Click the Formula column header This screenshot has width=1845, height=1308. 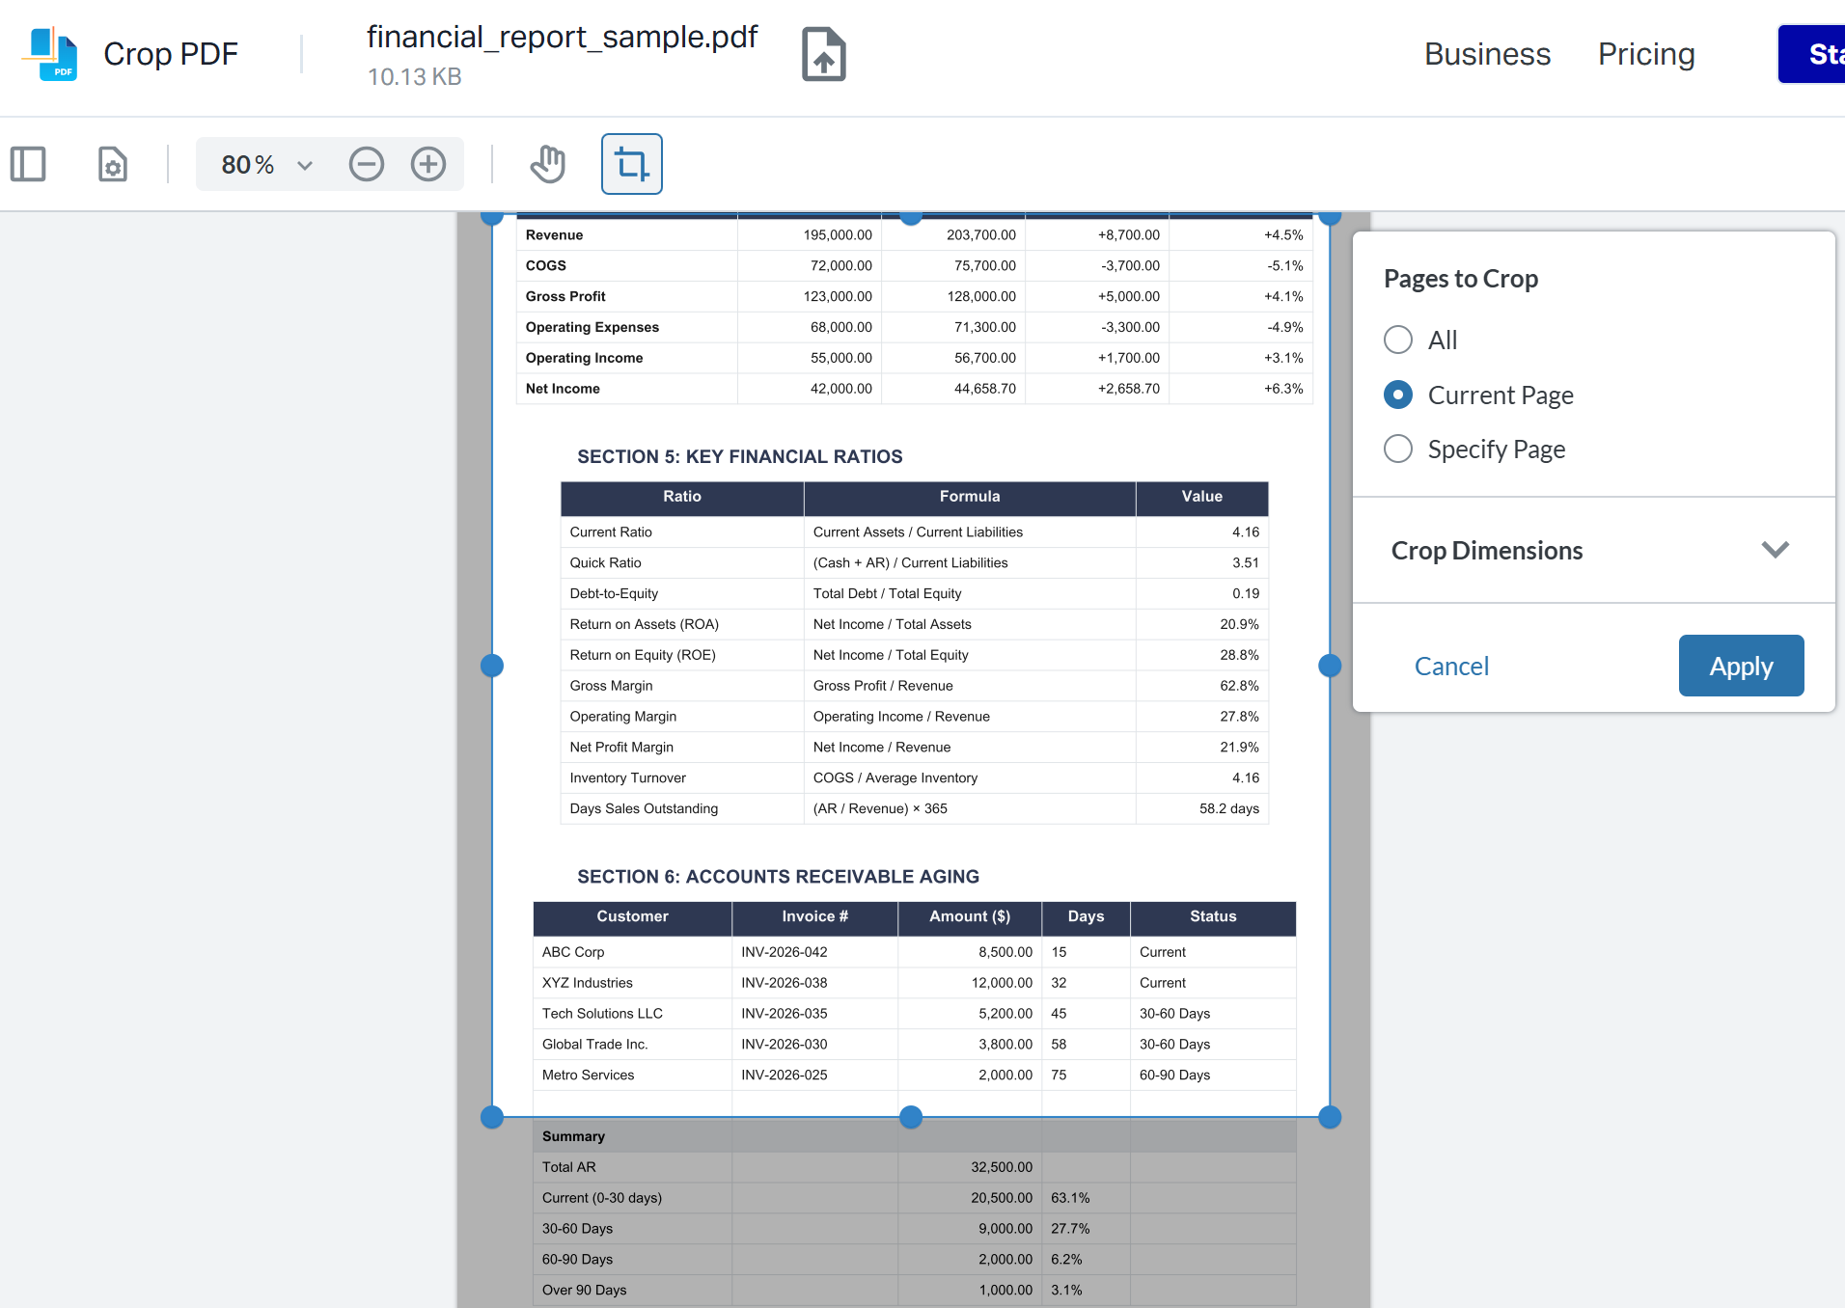pyautogui.click(x=970, y=497)
